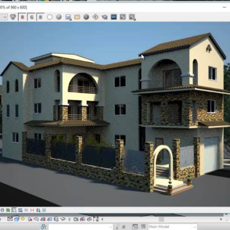Save rendered image using the floppy disk icon
Image resolution: width=230 pixels, height=230 pixels.
point(68,17)
